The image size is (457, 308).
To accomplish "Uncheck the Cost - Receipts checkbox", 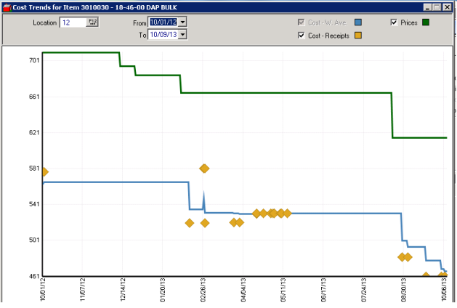I will point(302,35).
